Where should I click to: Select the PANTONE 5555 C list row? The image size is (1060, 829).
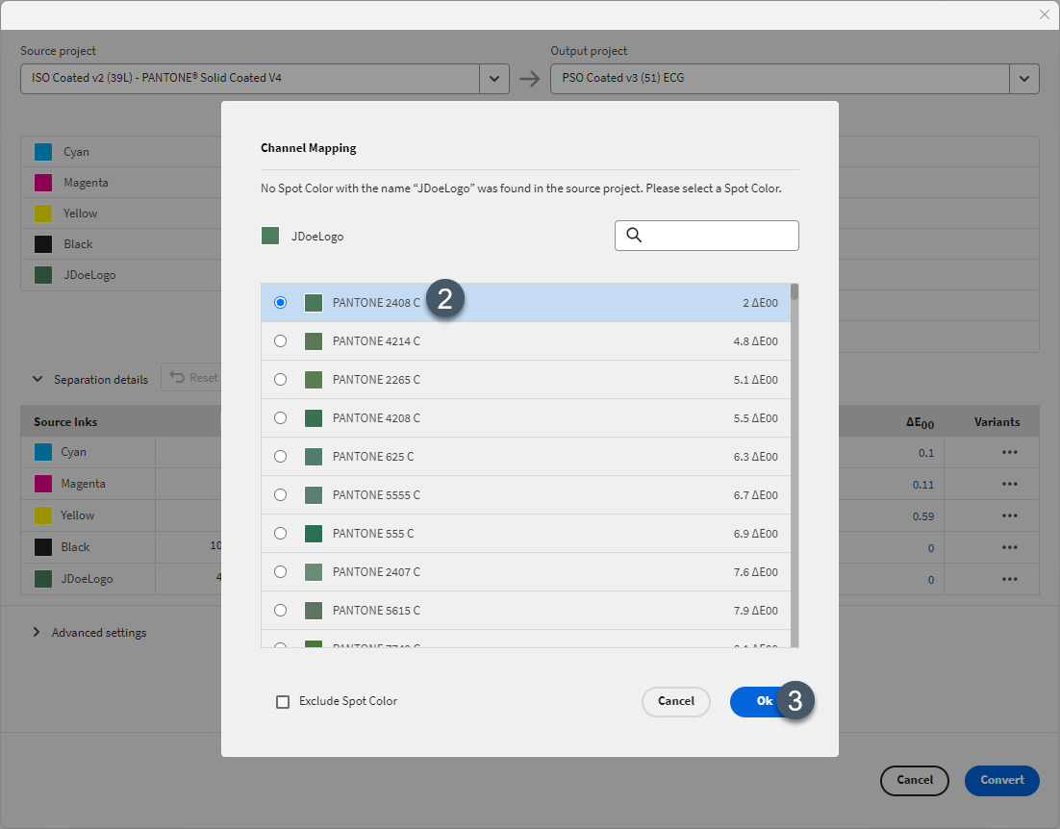[525, 495]
